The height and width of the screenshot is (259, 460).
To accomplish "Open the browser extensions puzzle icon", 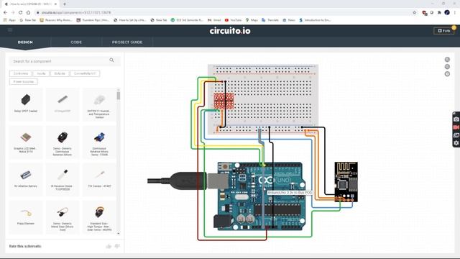I will [x=439, y=13].
